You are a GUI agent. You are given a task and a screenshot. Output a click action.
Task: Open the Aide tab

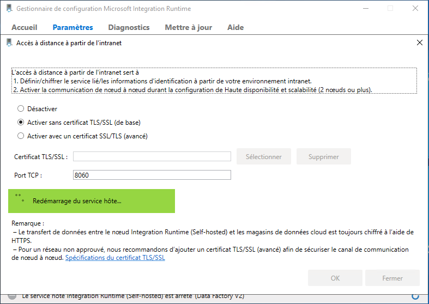pos(235,27)
